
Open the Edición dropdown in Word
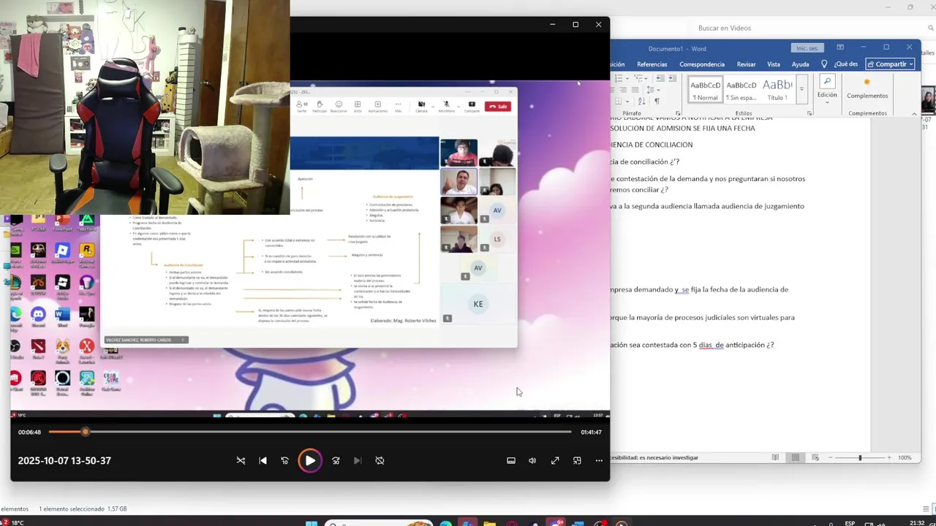point(827,89)
